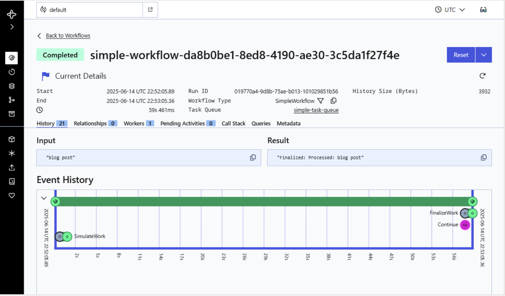Click the Temporal logo in sidebar
This screenshot has height=296, width=505.
[x=12, y=14]
